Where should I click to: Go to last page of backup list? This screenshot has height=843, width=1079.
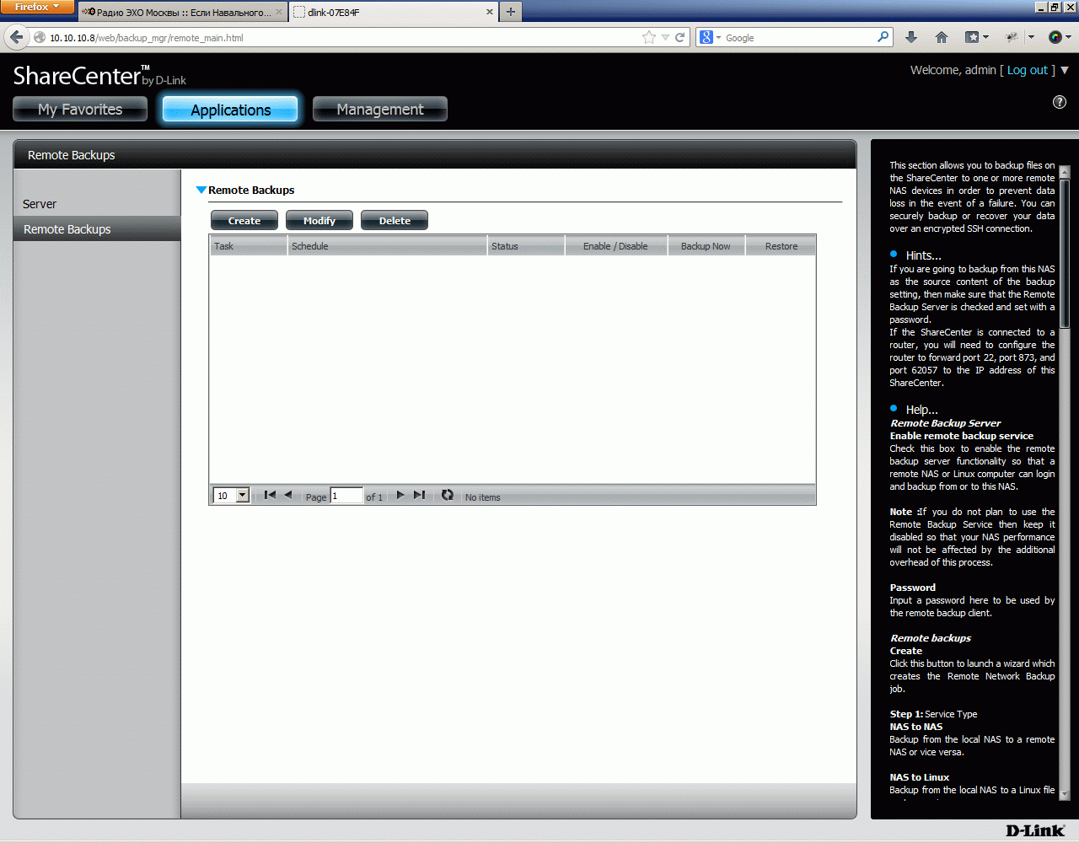[x=419, y=496]
